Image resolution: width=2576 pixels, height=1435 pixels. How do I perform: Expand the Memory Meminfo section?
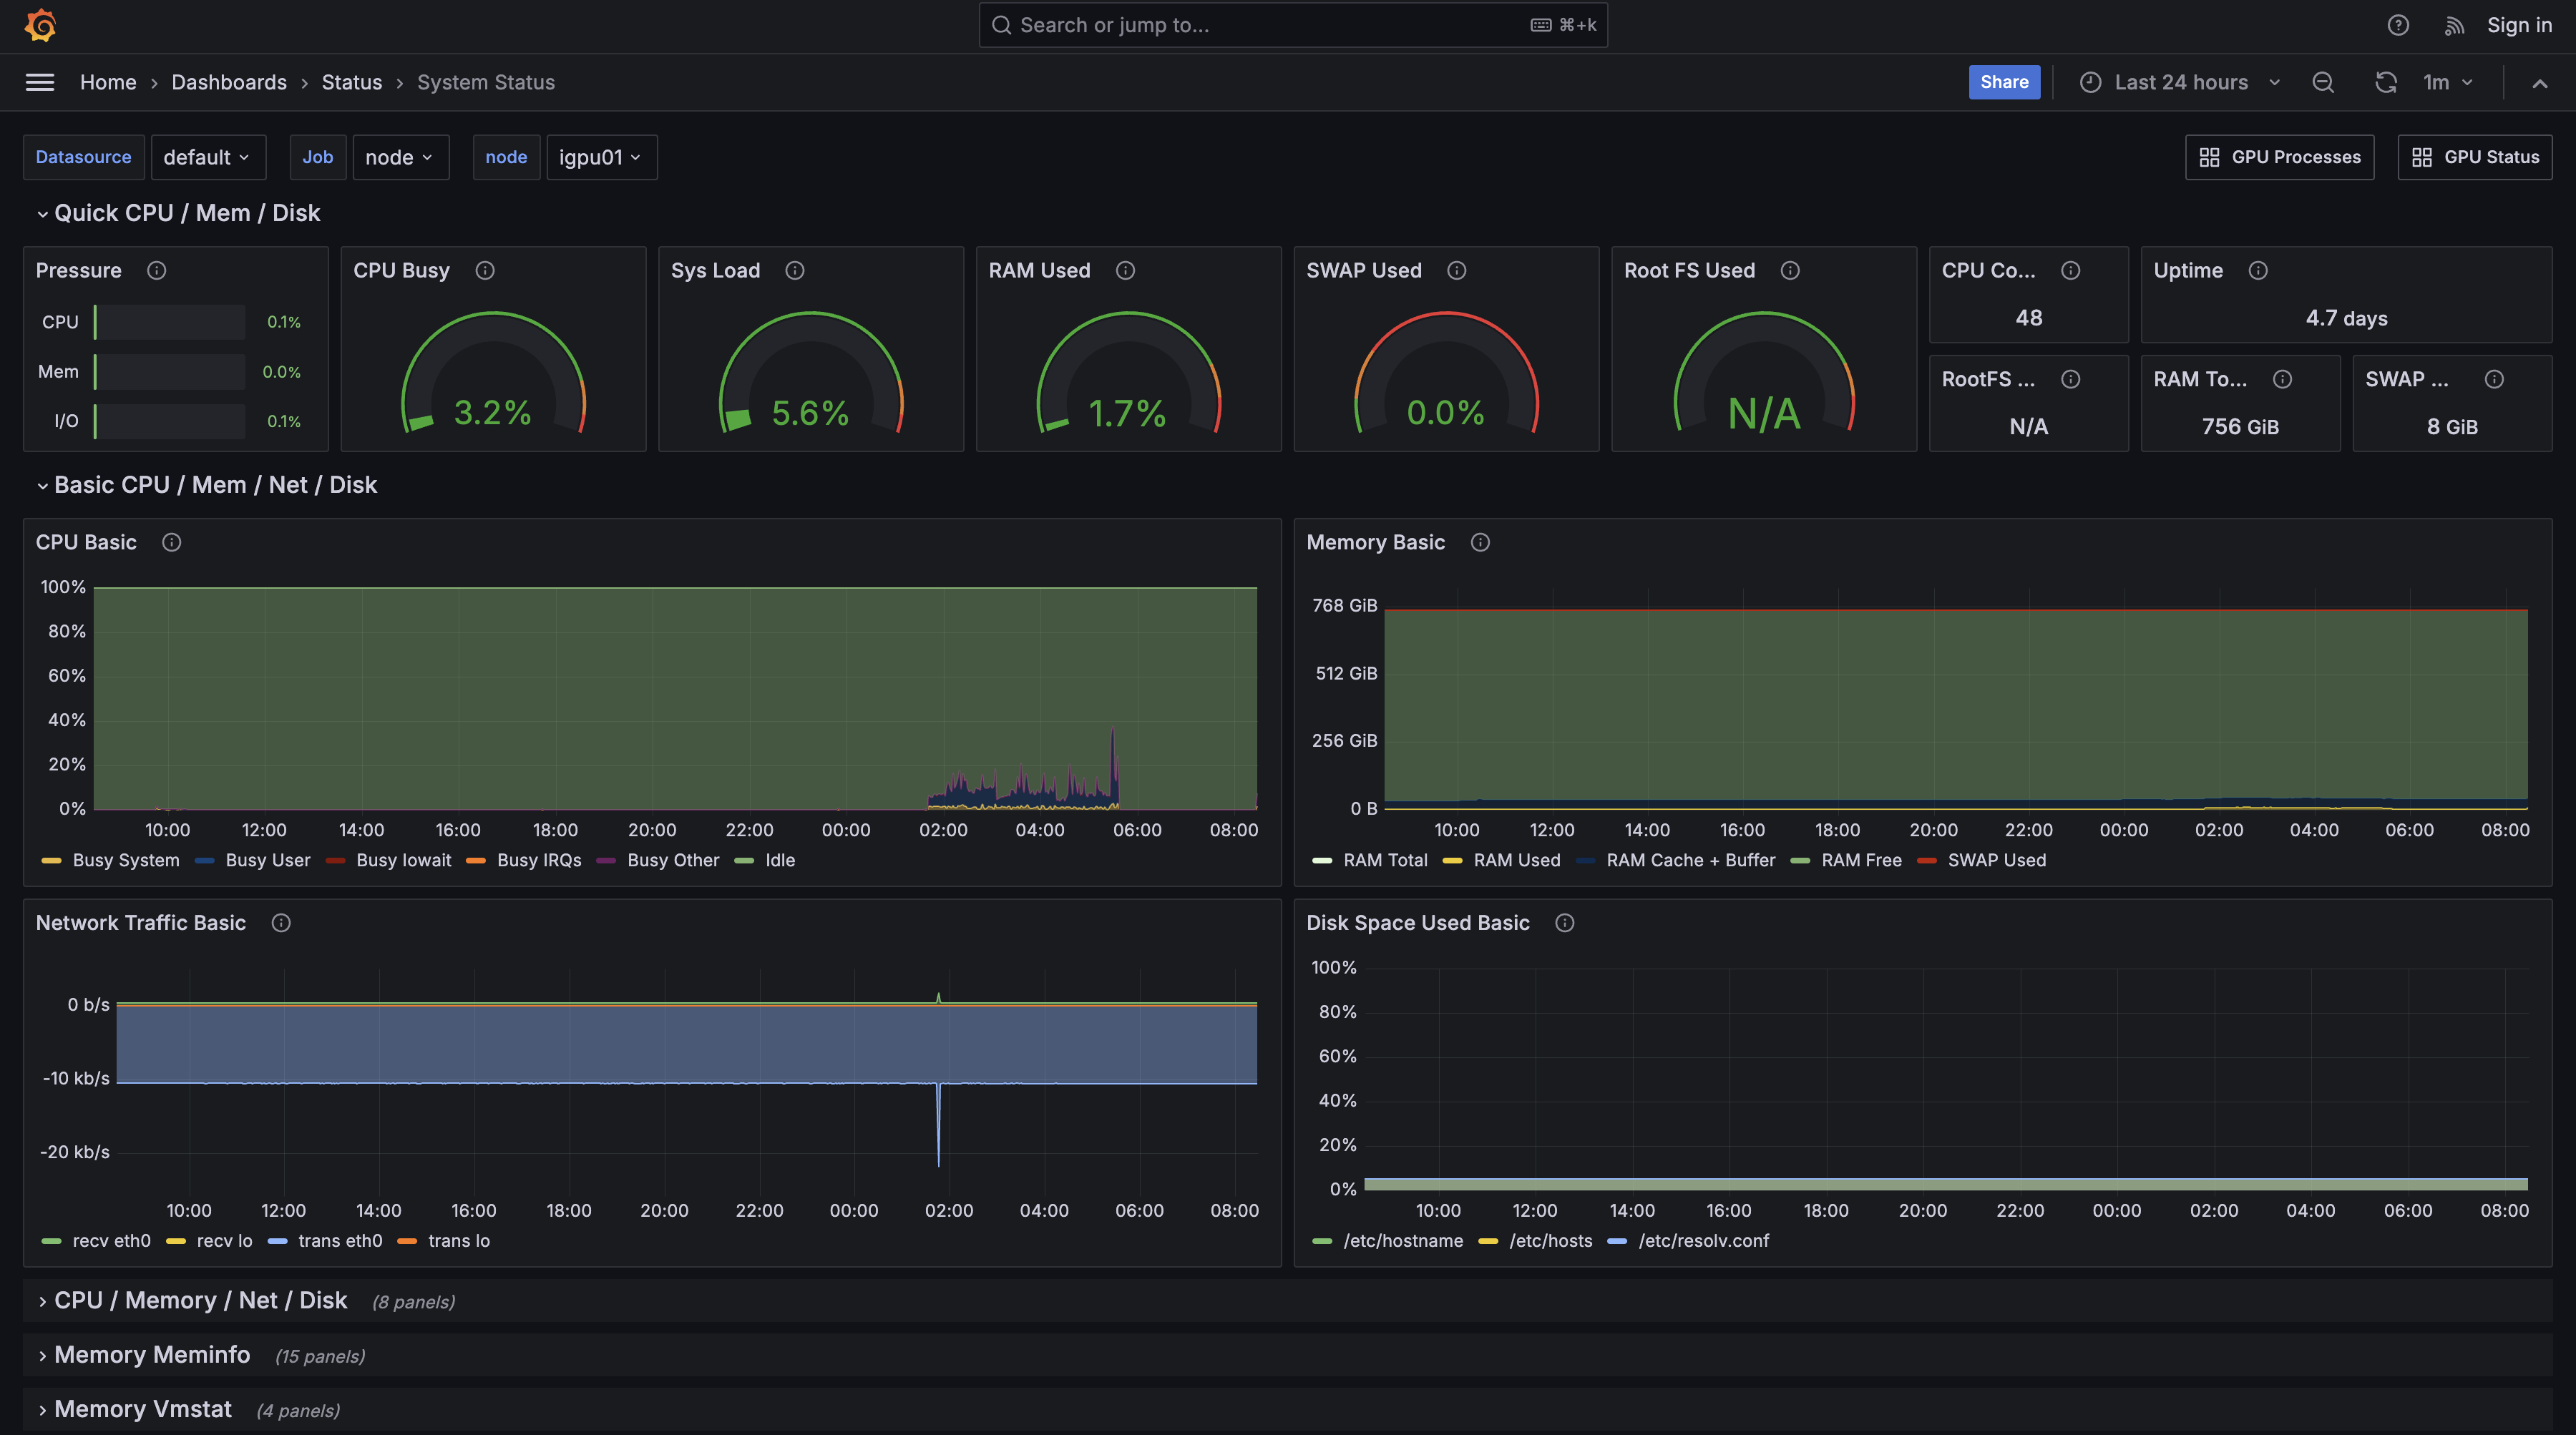pyautogui.click(x=152, y=1355)
